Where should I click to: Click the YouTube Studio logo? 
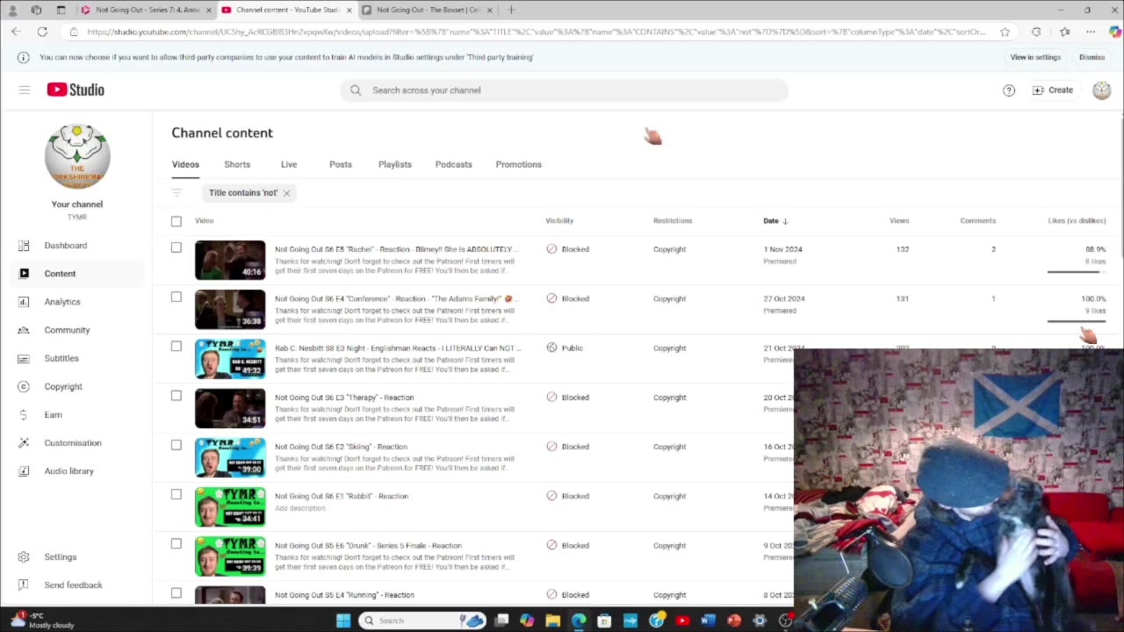pos(76,90)
